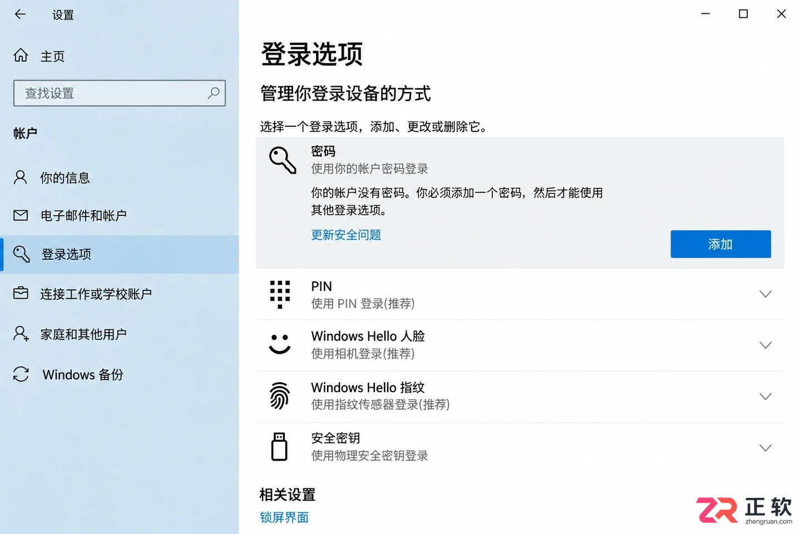Navigate to 家庭和其他用户
Screen dimensions: 801x534
point(120,334)
